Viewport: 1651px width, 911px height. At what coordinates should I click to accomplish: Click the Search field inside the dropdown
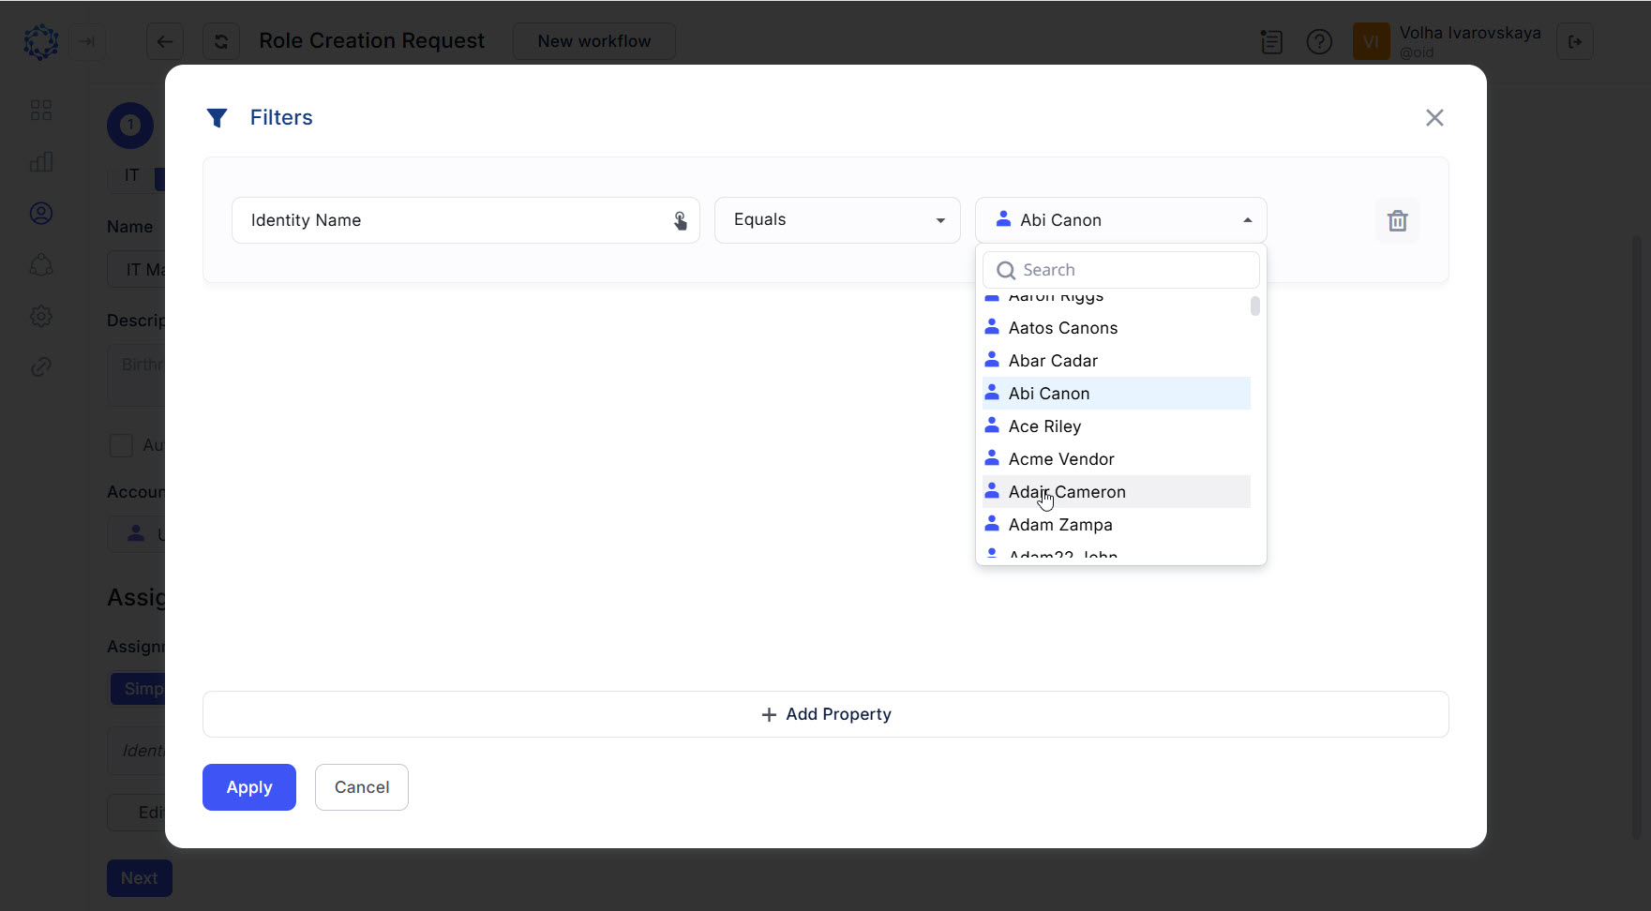click(1120, 269)
